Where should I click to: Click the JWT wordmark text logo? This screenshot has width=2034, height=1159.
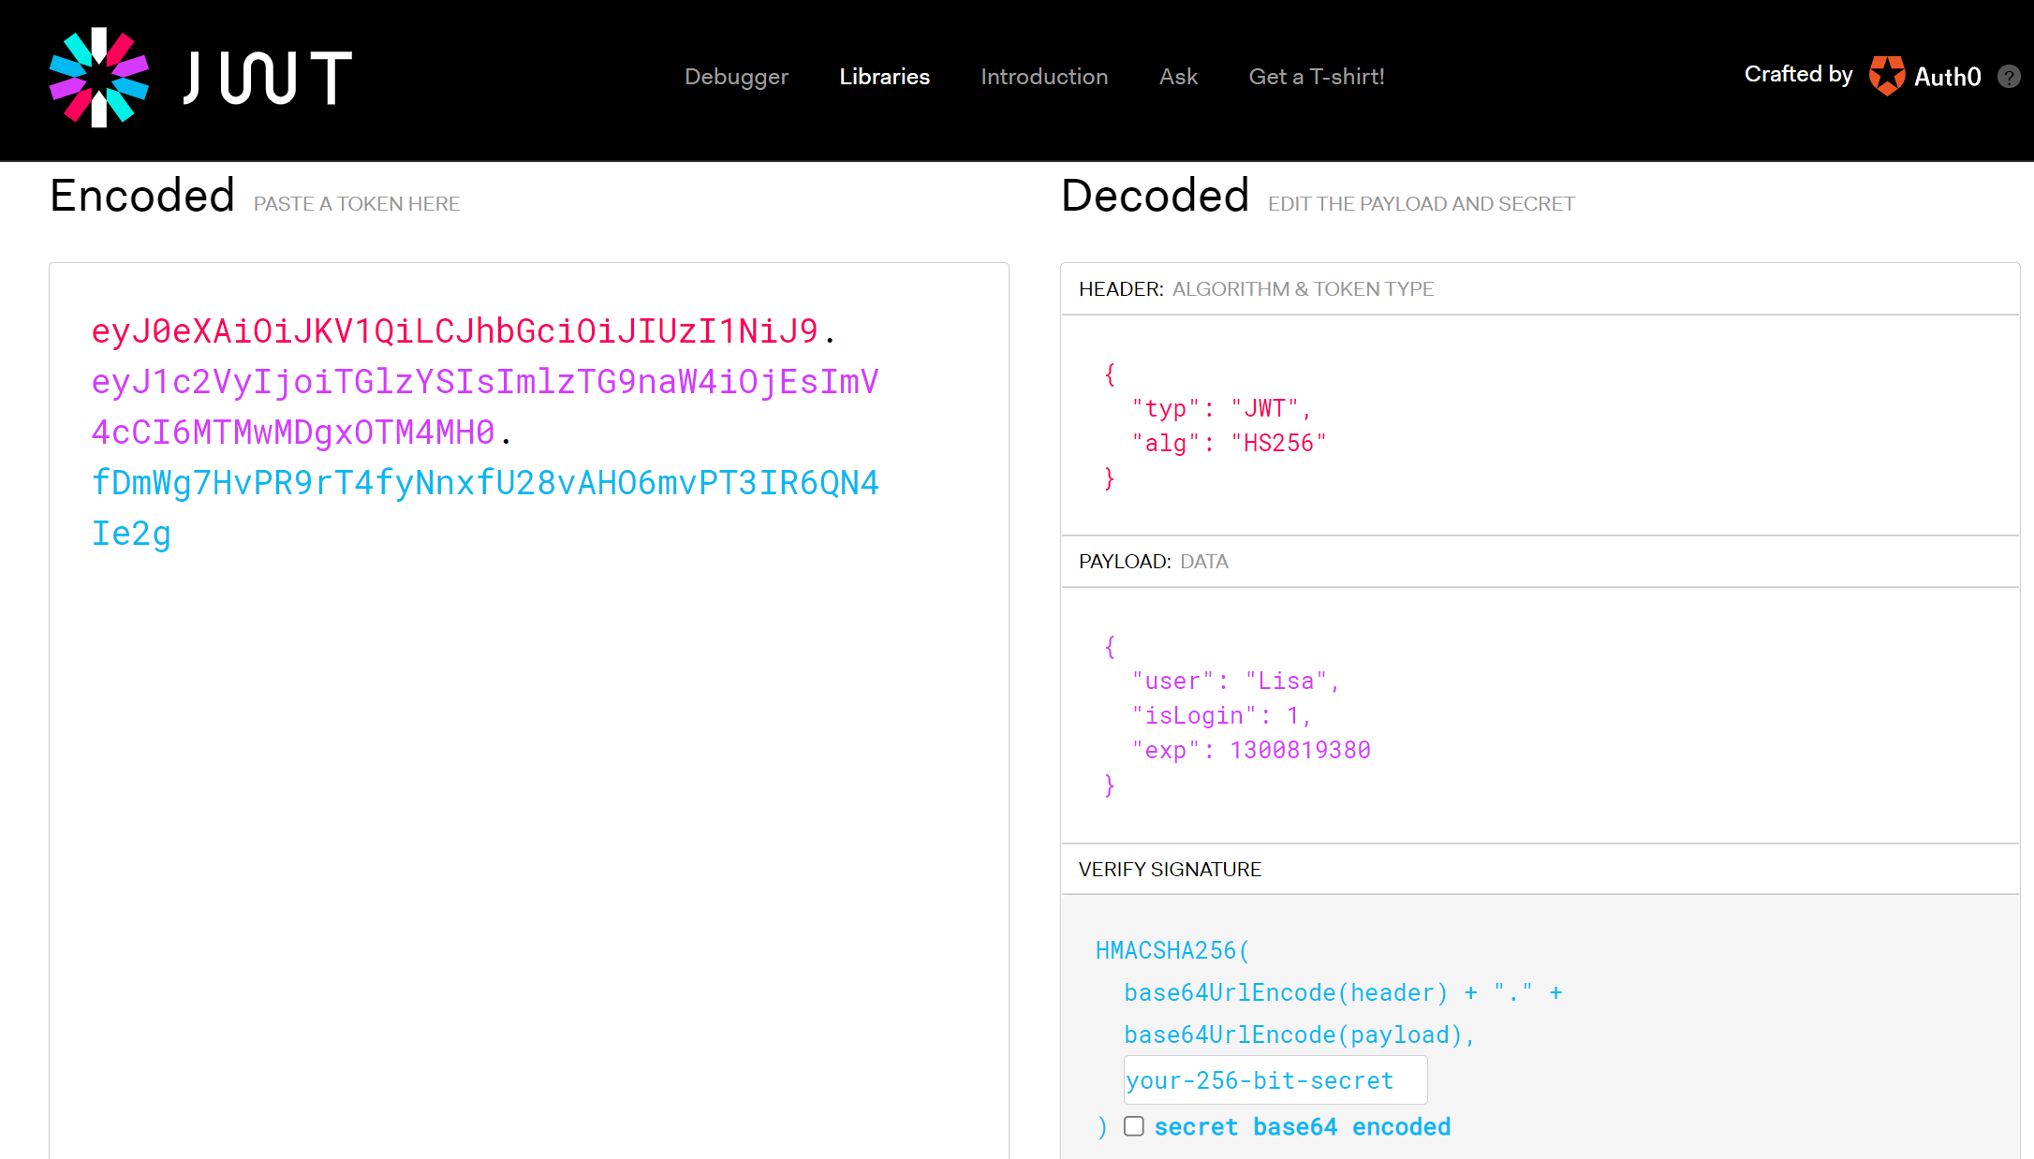[x=268, y=77]
